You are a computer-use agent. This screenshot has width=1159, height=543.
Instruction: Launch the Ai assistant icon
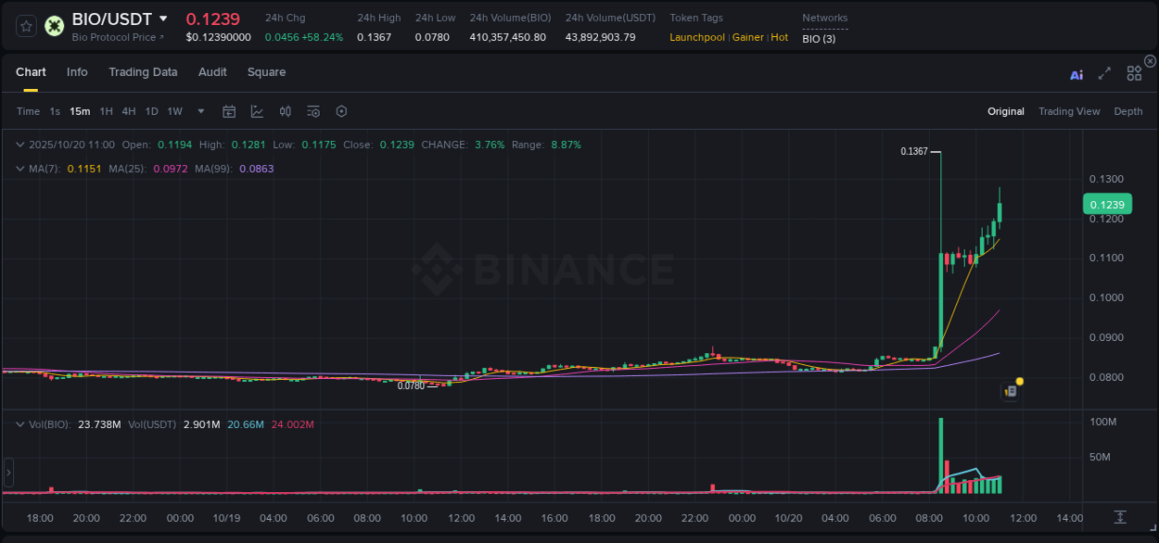pyautogui.click(x=1076, y=74)
